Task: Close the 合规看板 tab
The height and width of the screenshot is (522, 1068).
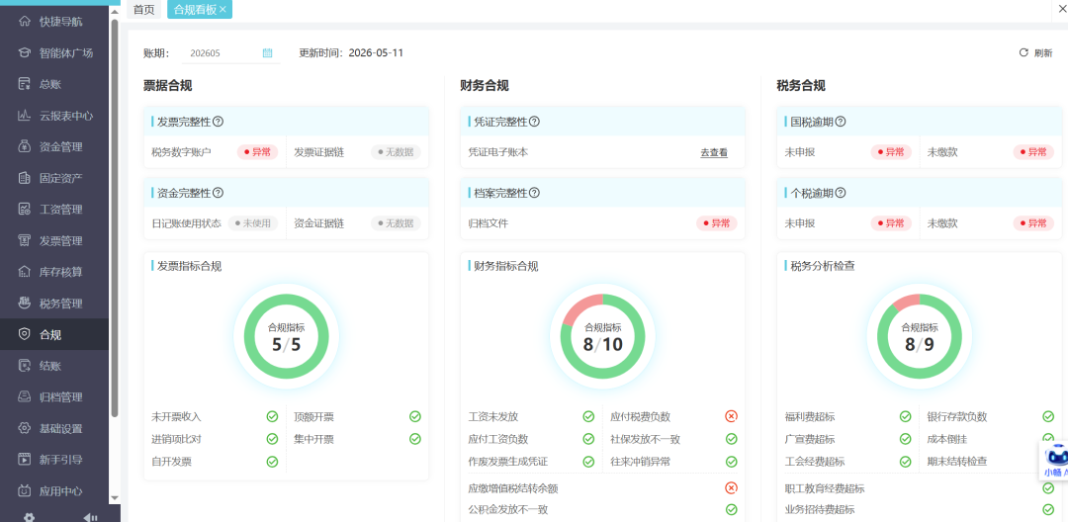Action: 222,10
